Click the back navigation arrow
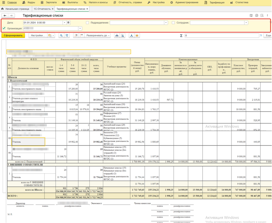Screen dimensions: 272x223 (x=5, y=16)
